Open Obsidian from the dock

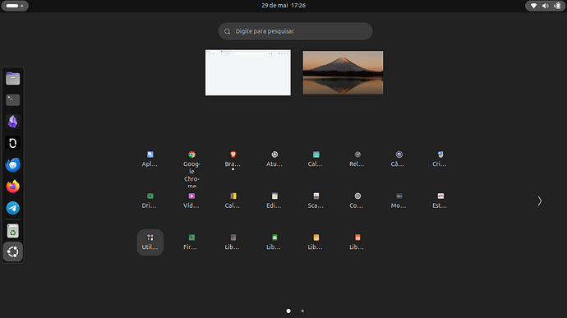tap(12, 122)
